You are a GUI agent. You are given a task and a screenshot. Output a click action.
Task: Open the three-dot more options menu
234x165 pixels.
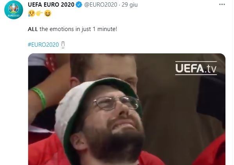tap(222, 4)
